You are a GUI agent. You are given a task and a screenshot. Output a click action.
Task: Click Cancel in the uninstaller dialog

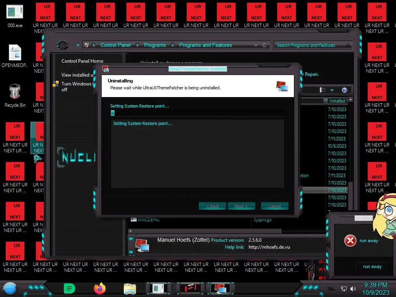[275, 206]
